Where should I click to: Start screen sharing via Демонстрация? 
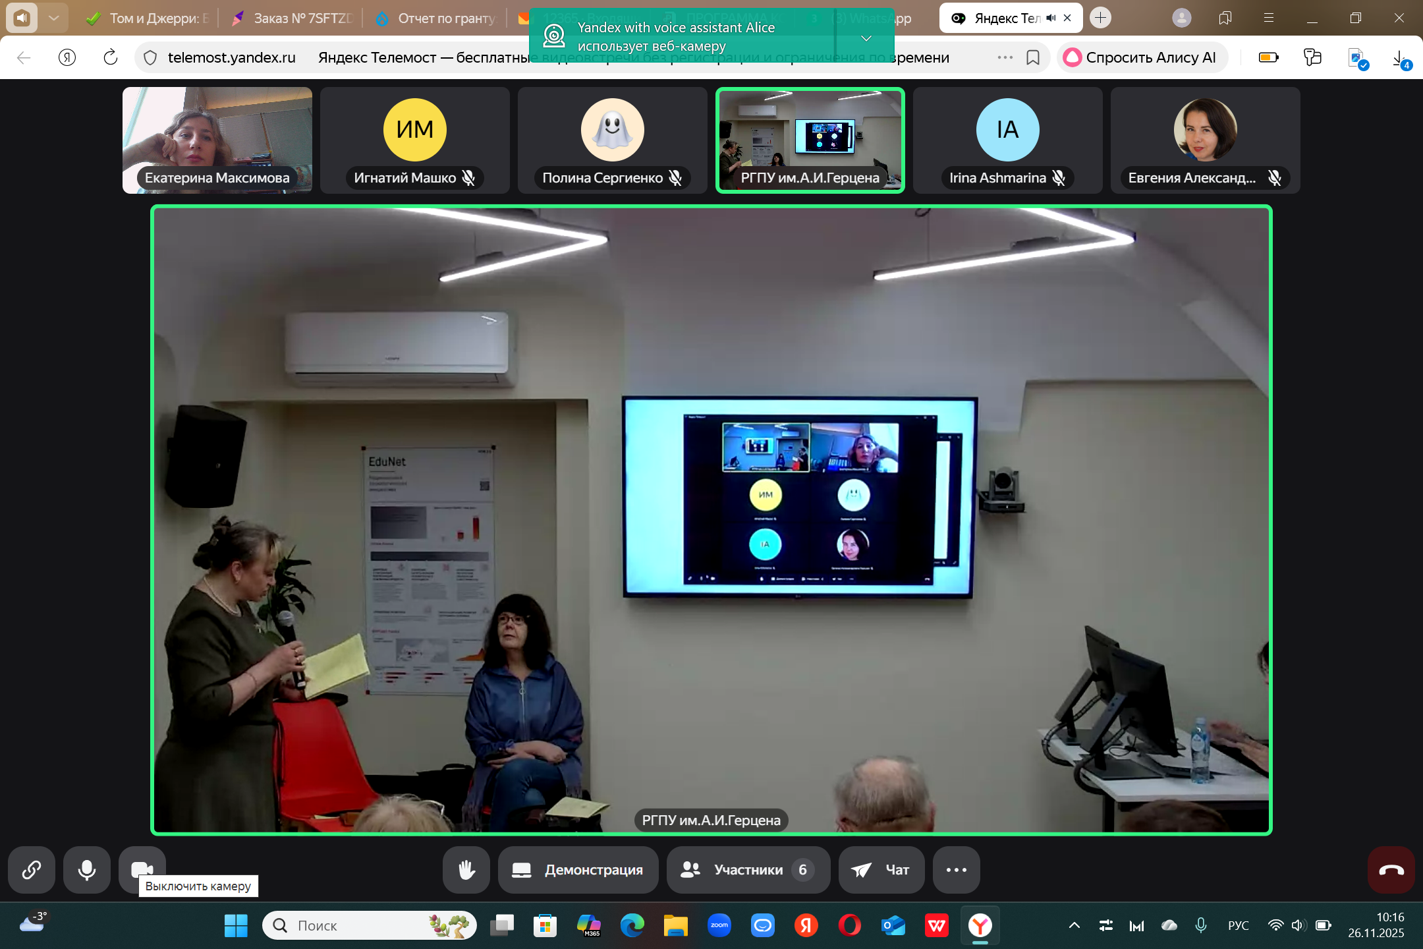[x=578, y=870]
